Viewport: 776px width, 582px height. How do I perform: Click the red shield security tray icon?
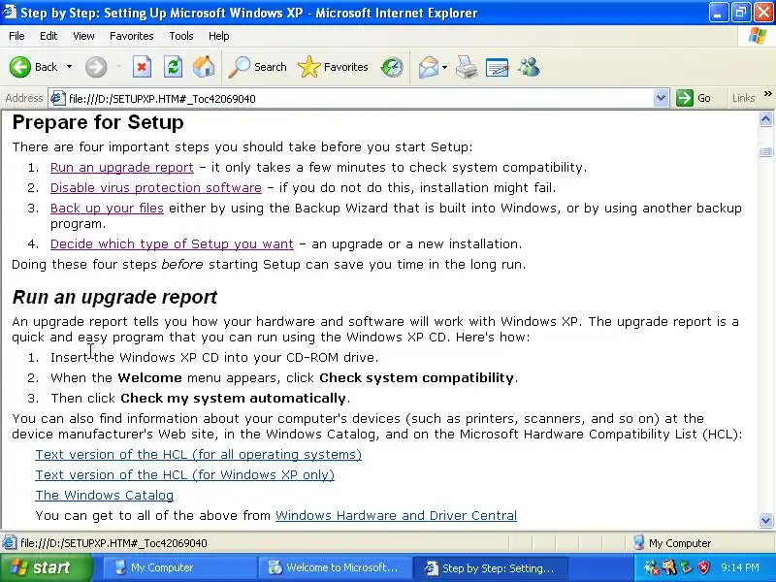pos(703,567)
